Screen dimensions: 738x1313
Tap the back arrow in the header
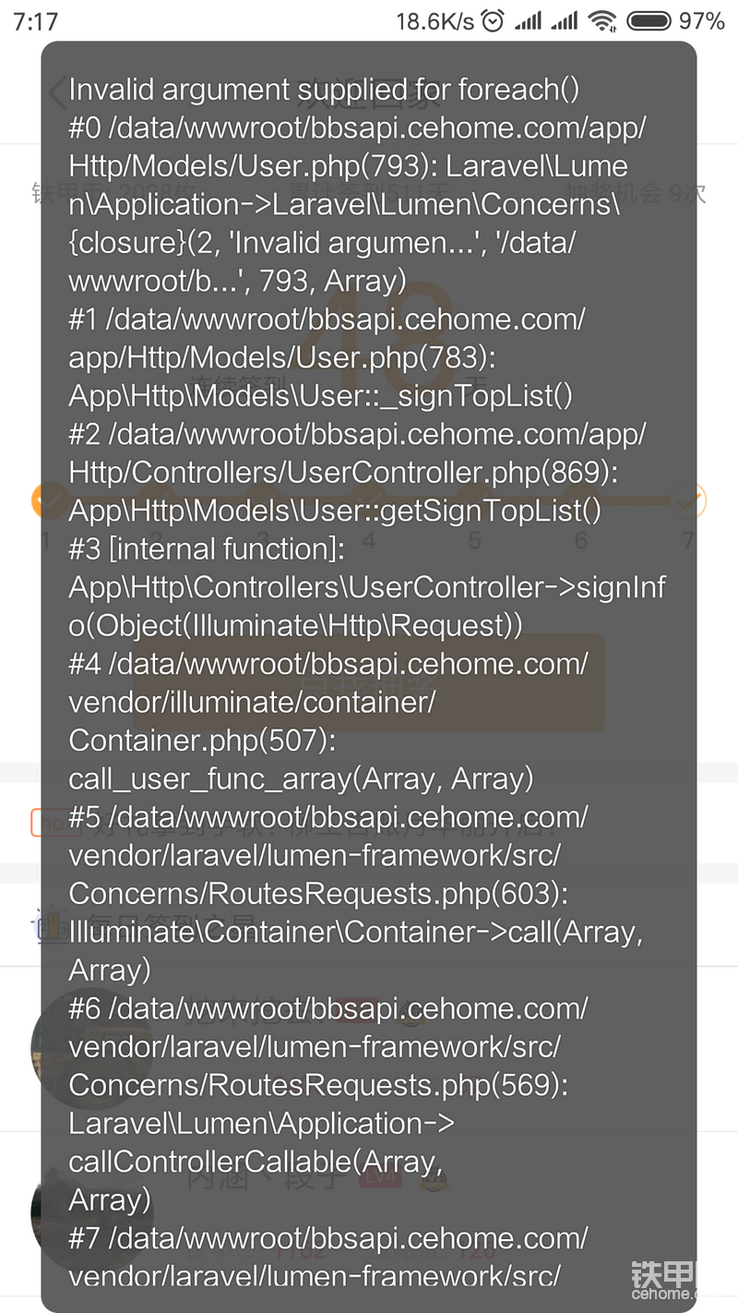[57, 91]
